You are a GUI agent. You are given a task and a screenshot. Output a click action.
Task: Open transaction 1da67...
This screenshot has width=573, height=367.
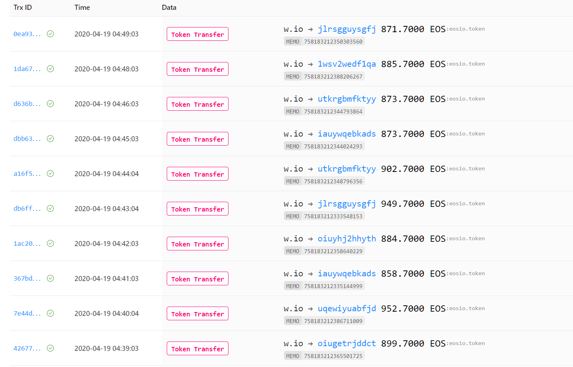[x=27, y=69]
